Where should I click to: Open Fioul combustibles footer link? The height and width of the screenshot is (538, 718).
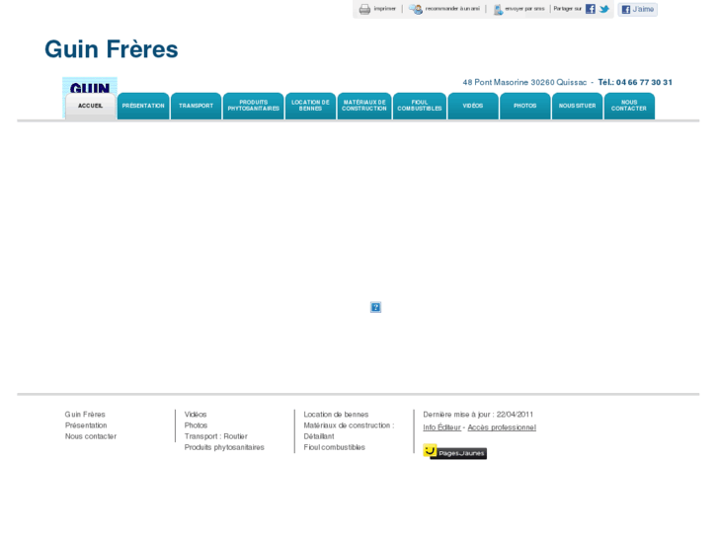pyautogui.click(x=334, y=447)
